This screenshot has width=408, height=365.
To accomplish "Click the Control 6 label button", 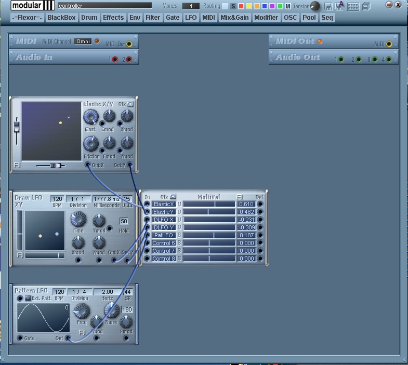I will (x=164, y=243).
